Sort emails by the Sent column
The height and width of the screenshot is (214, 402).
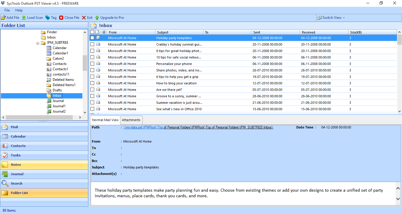click(276, 32)
